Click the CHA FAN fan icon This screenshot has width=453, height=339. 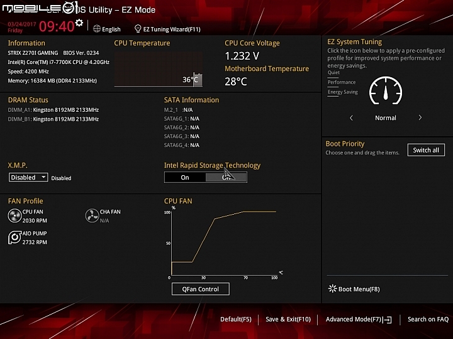[x=92, y=215]
